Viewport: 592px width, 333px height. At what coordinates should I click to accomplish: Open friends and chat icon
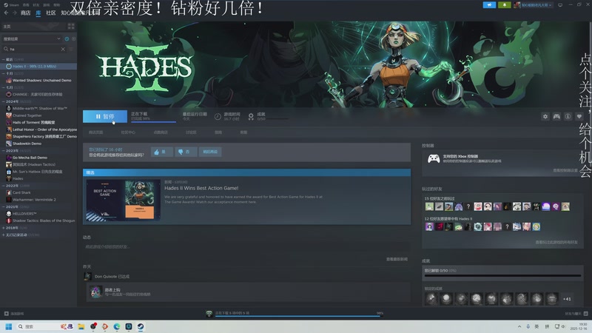586,314
